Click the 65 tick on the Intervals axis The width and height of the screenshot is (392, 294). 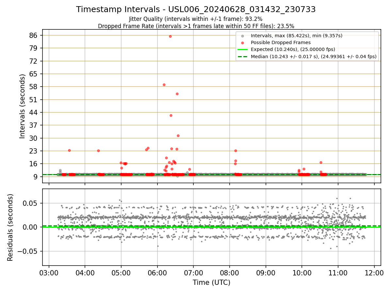pyautogui.click(x=34, y=74)
